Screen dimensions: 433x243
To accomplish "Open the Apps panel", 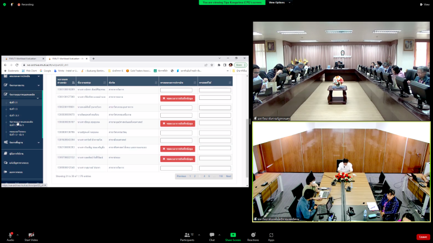I will coord(271,235).
